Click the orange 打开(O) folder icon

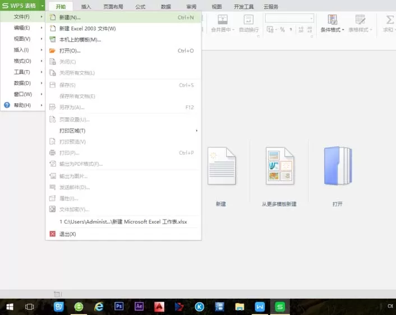point(52,51)
